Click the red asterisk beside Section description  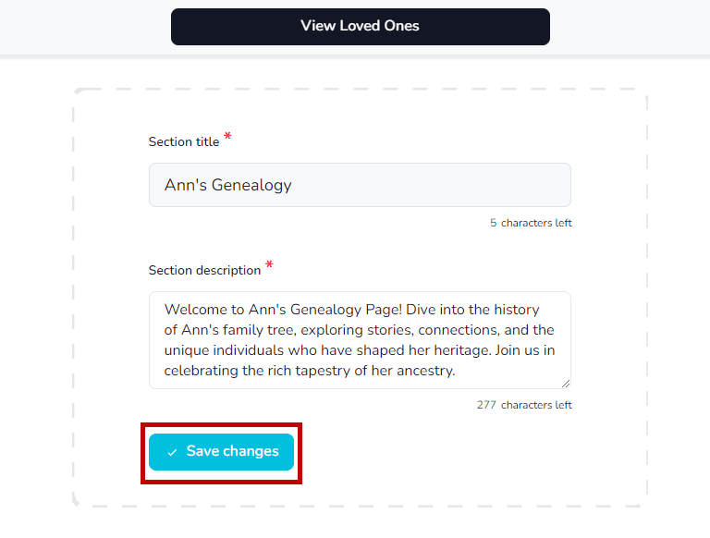(269, 266)
